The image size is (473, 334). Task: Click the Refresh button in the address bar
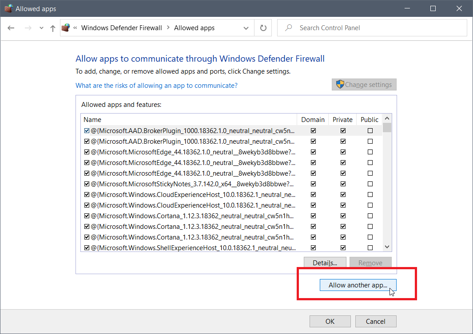[x=263, y=28]
